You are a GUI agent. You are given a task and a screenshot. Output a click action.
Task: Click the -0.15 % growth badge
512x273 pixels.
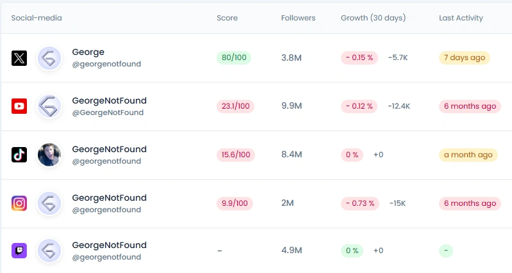[x=359, y=58]
